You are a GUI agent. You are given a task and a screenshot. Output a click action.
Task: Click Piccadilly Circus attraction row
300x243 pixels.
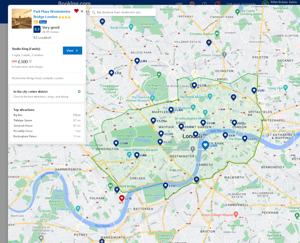click(47, 131)
